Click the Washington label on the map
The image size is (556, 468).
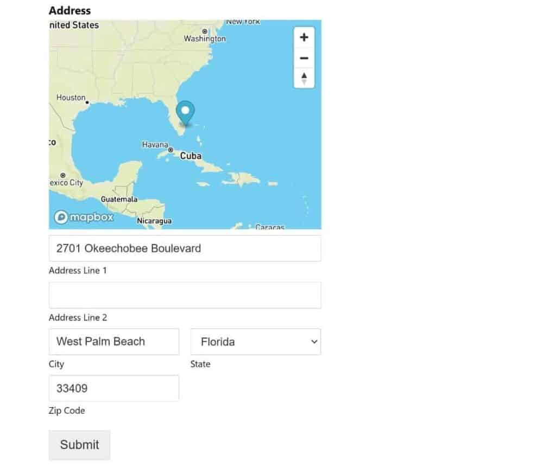tap(204, 39)
